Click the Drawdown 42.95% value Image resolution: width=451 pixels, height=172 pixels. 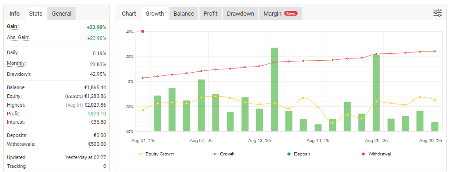98,74
